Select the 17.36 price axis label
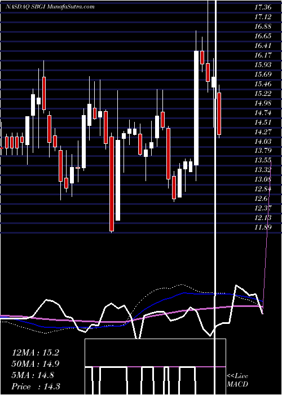Viewport: 282px width, 395px height. (263, 7)
